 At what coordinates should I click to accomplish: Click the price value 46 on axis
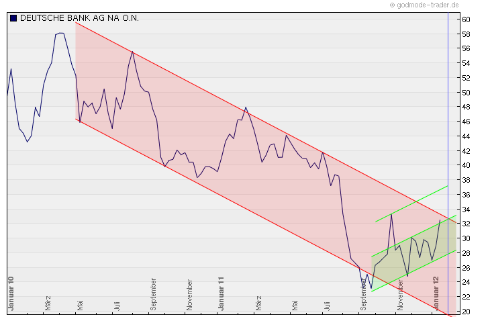466,122
